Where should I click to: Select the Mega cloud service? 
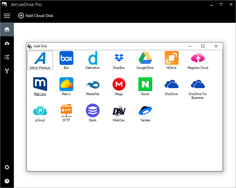(119, 87)
